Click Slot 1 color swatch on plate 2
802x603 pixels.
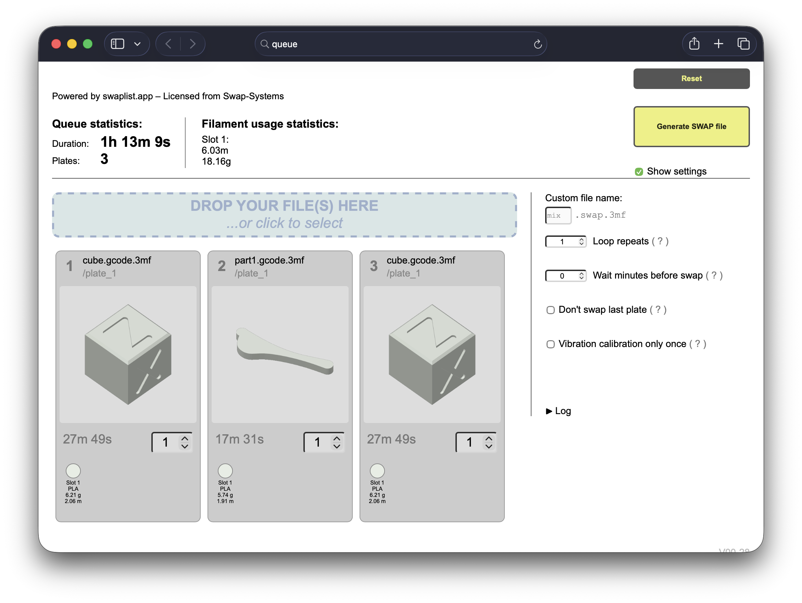click(x=225, y=471)
